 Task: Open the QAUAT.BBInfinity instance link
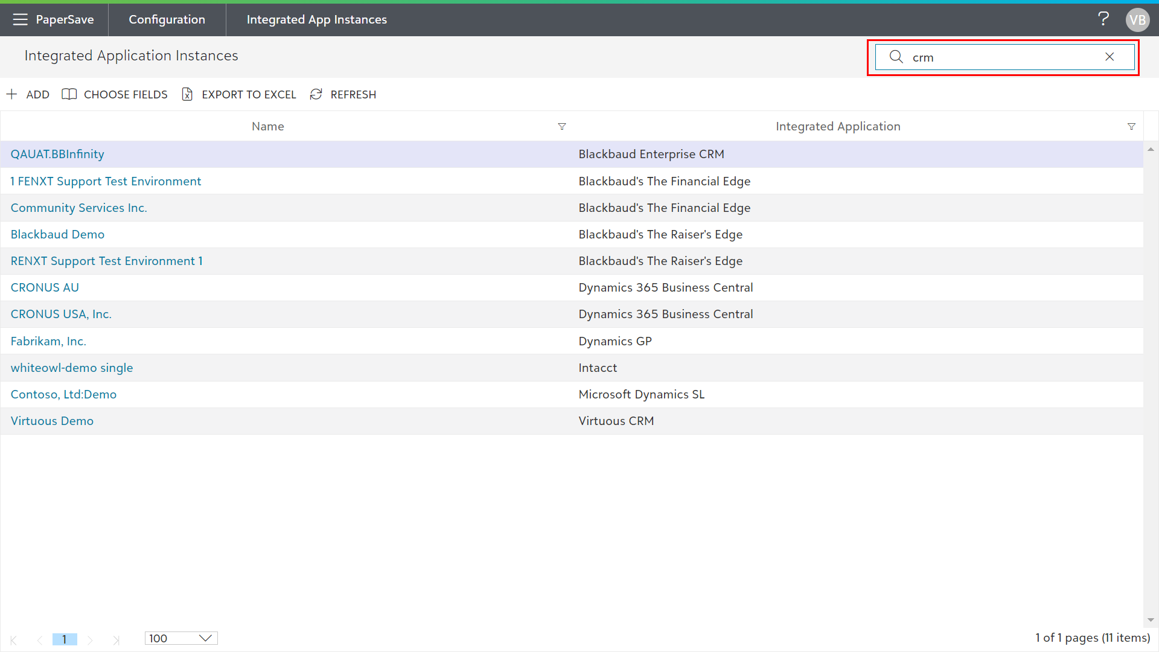(57, 154)
